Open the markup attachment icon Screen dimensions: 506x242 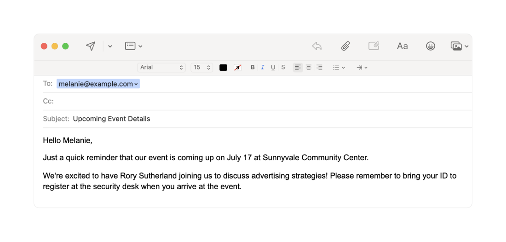pyautogui.click(x=374, y=46)
